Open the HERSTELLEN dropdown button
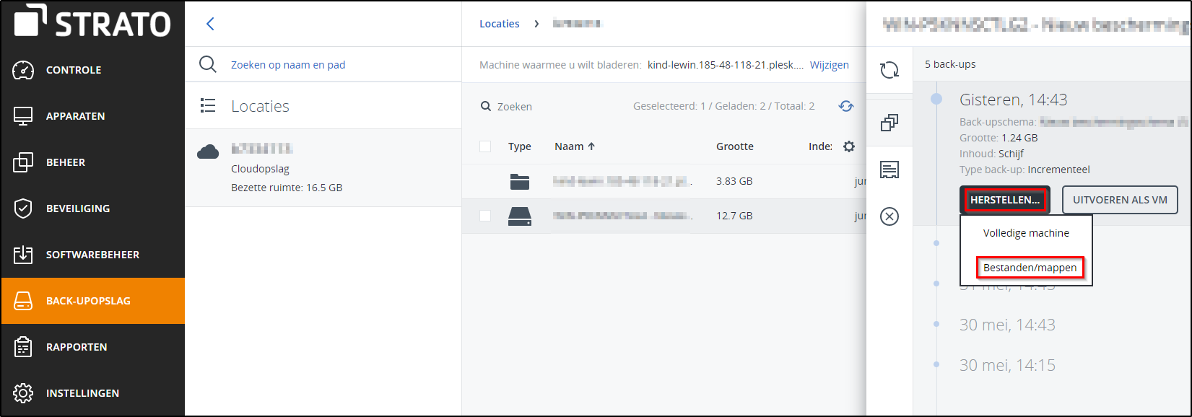This screenshot has height=417, width=1192. coord(1004,200)
